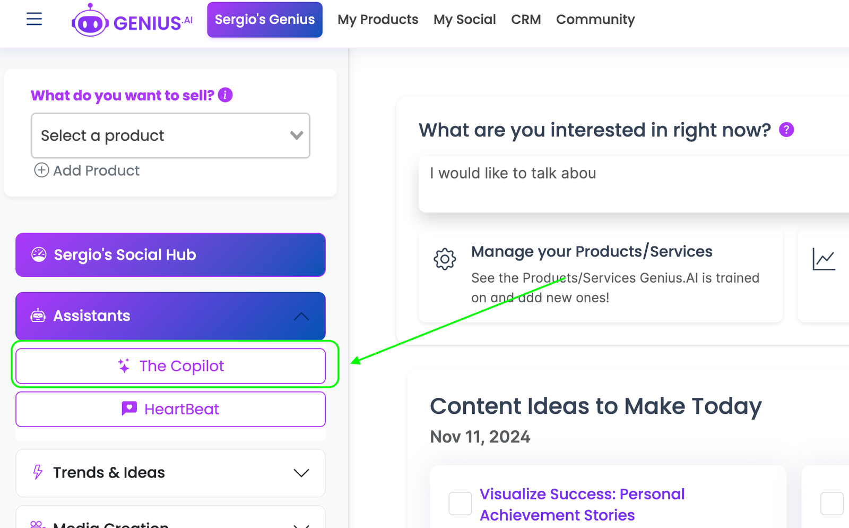Open The Copilot assistant
Viewport: 849px width, 528px height.
click(170, 366)
